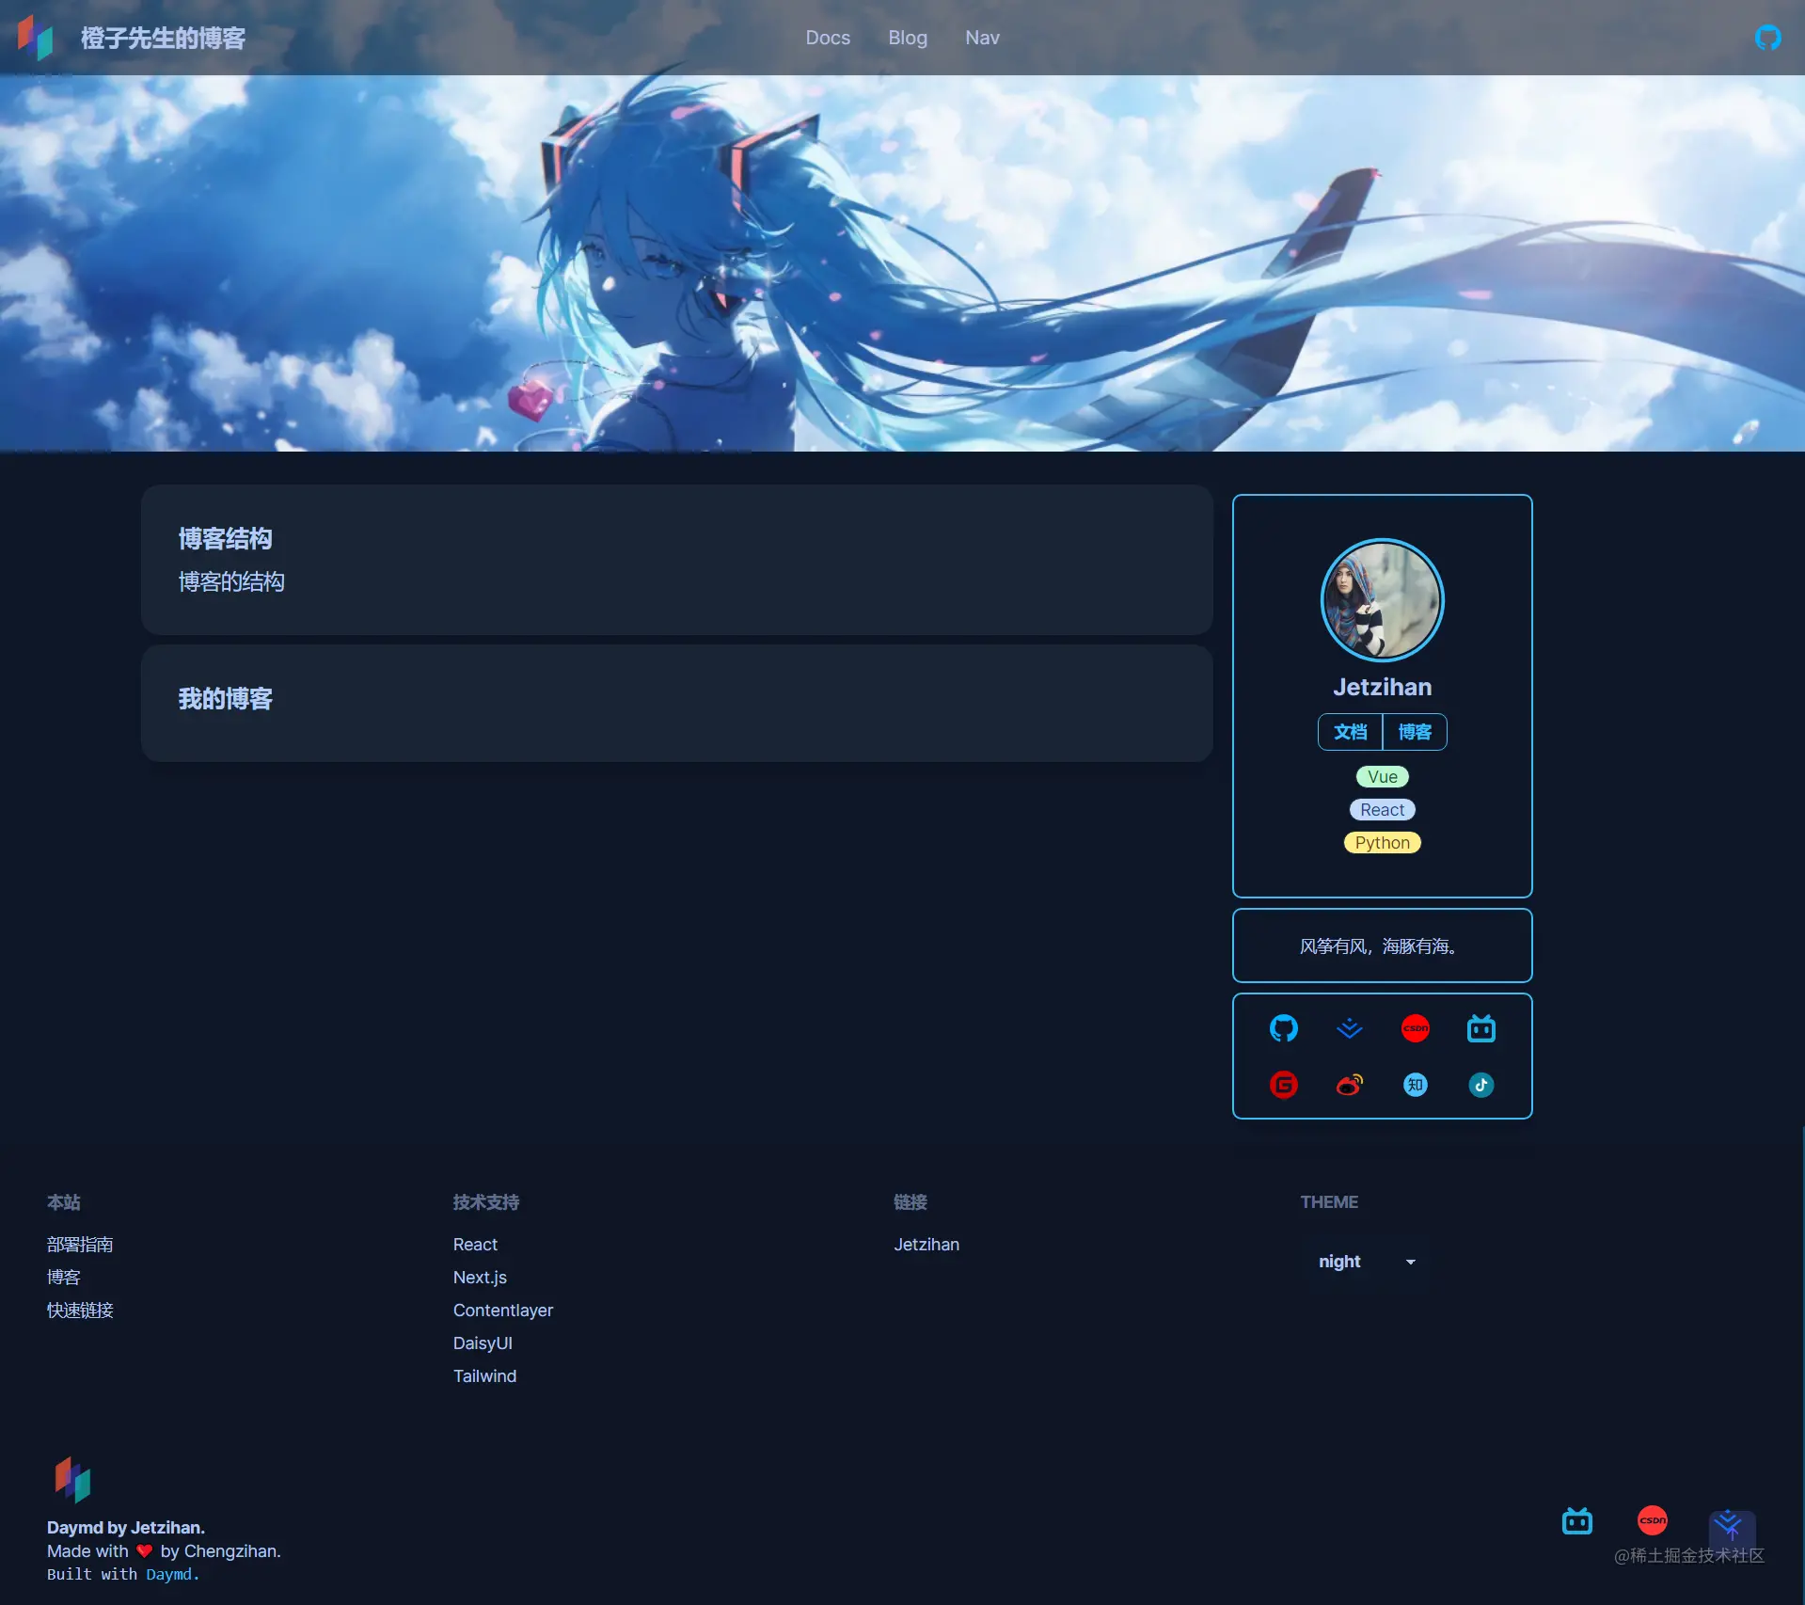Click the quote 风筝有风，海豚有海。
1805x1605 pixels.
click(1379, 946)
